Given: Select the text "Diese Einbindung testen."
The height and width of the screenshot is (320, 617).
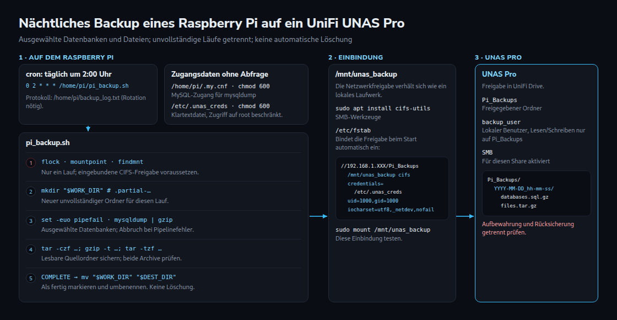Looking at the screenshot, I should pos(369,238).
